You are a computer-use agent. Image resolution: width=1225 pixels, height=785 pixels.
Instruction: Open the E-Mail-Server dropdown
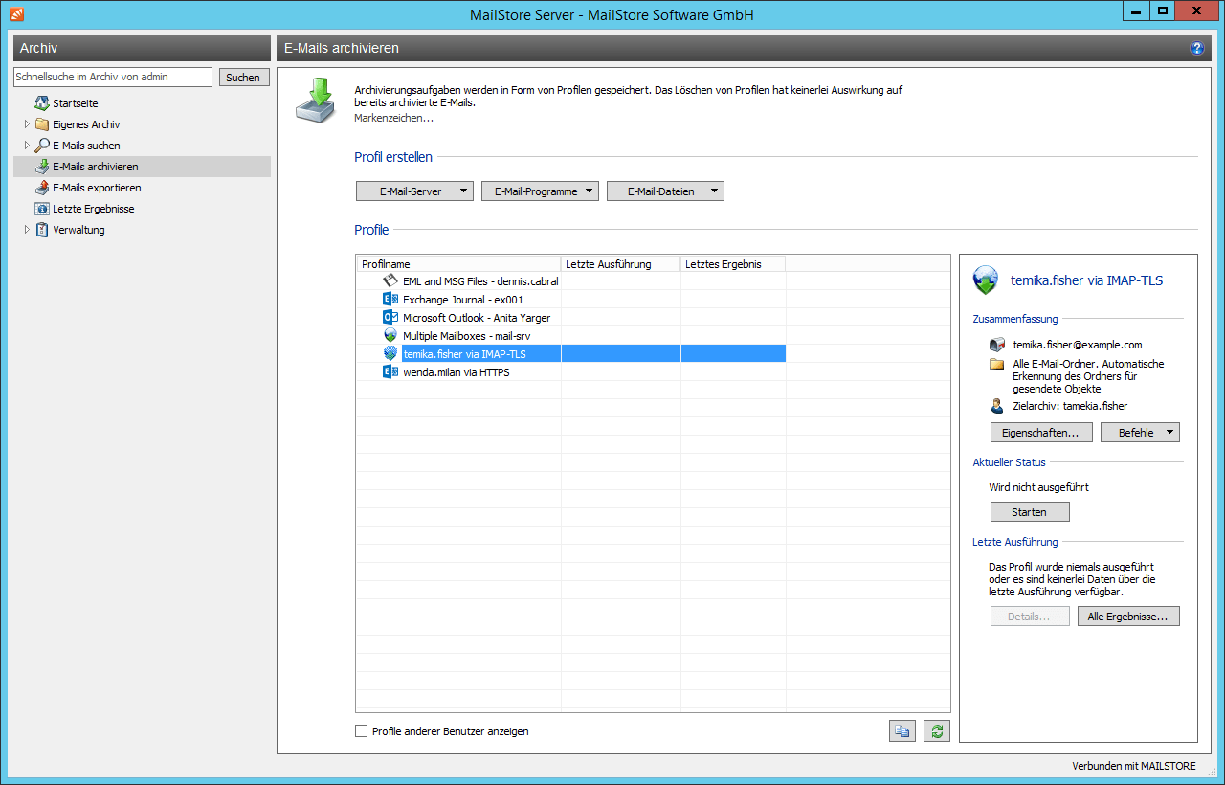pos(414,191)
